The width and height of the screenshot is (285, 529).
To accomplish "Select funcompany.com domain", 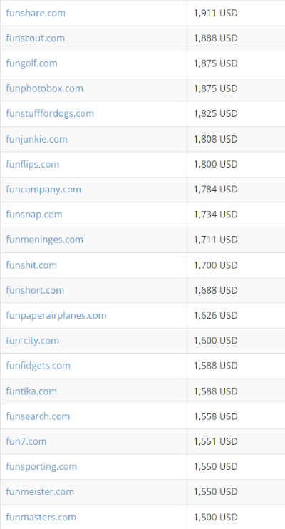I will (x=43, y=189).
